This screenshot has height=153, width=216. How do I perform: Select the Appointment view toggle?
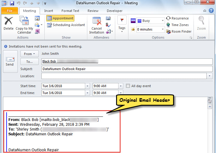pyautogui.click(x=60, y=18)
